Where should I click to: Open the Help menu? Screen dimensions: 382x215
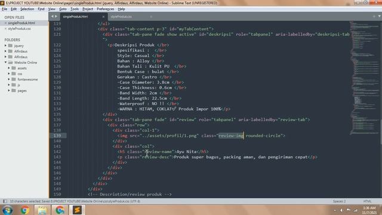pos(121,9)
